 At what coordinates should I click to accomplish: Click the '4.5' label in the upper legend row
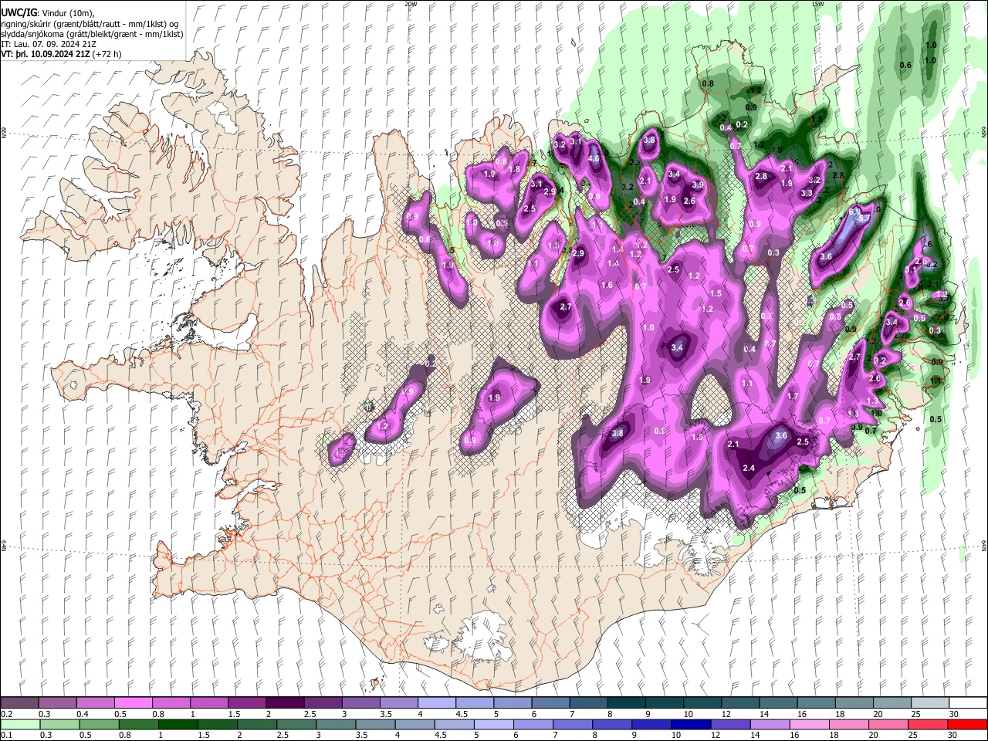pos(462,714)
